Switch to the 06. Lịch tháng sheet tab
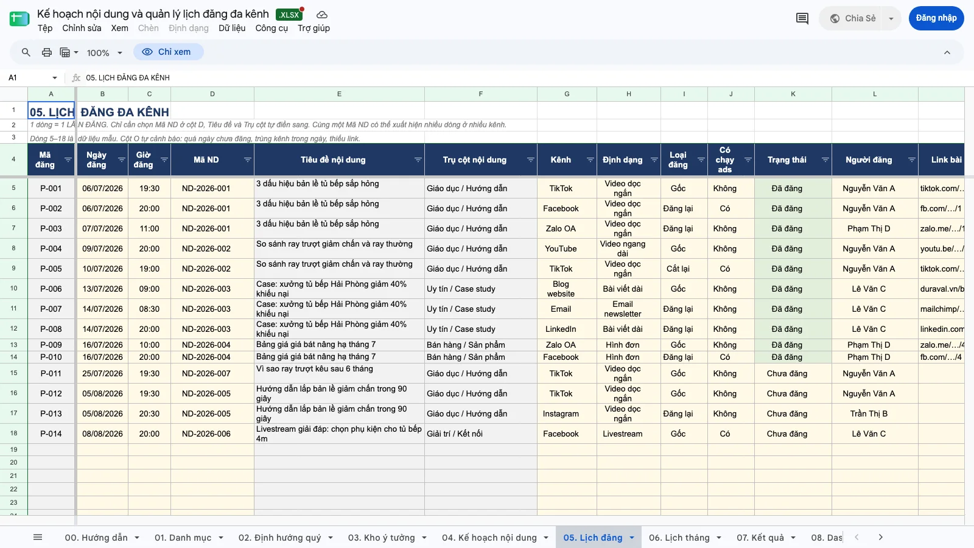 [x=679, y=538]
